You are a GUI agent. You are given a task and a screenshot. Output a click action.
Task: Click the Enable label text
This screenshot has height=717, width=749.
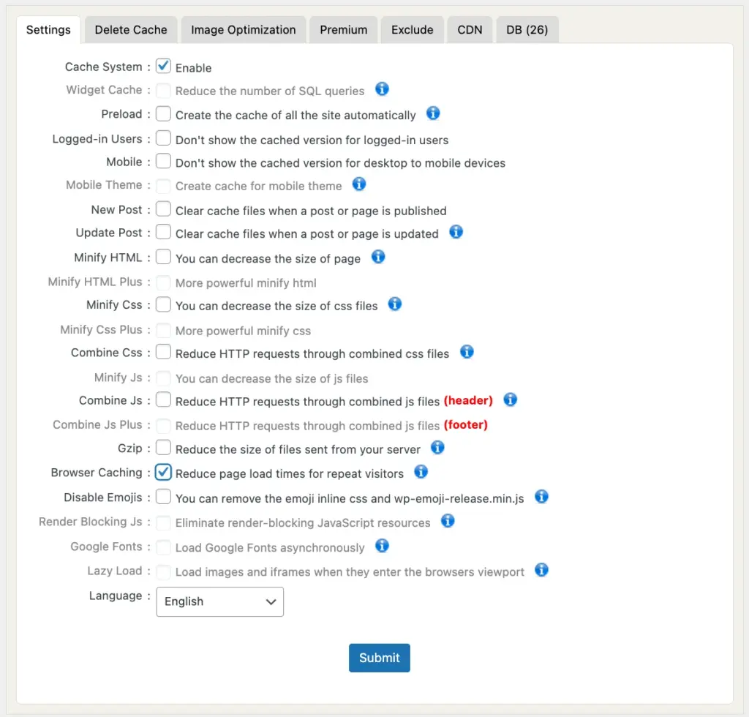click(193, 68)
